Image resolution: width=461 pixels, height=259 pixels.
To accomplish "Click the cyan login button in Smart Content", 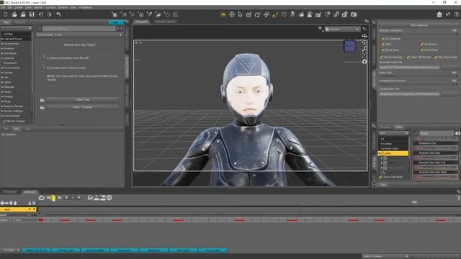I will [x=116, y=22].
